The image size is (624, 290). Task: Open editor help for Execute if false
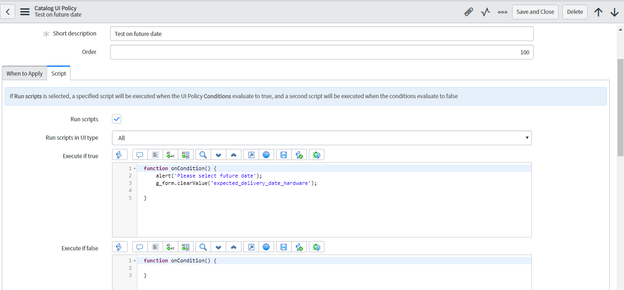(x=266, y=247)
